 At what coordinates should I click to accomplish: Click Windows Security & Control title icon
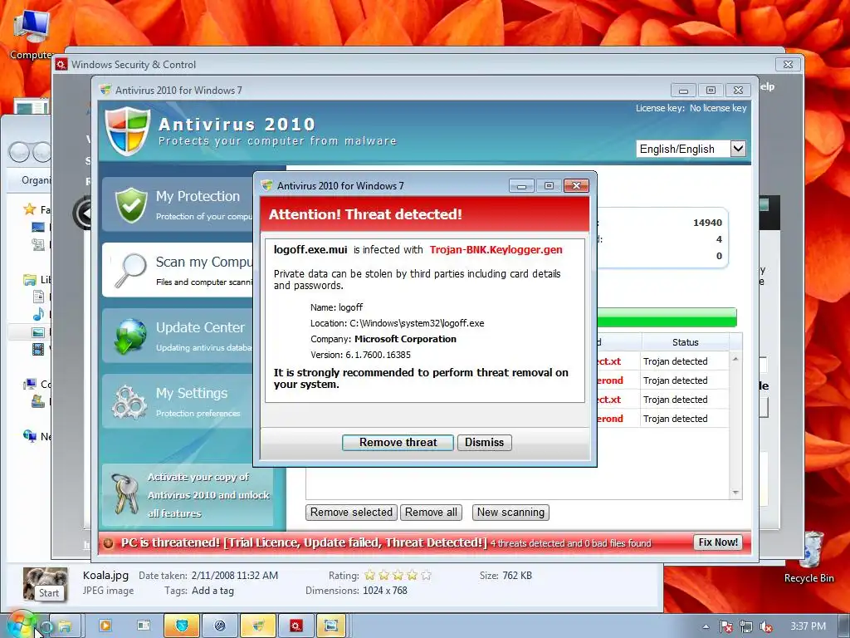(x=61, y=65)
